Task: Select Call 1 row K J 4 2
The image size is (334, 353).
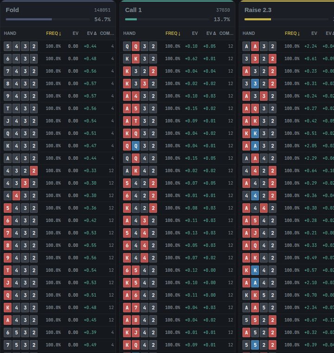Action: coord(177,332)
